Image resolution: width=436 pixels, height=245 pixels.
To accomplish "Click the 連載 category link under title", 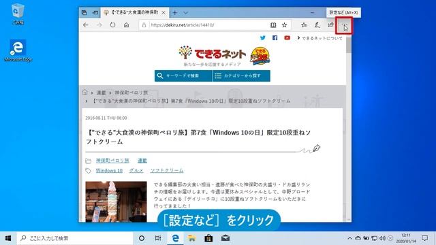I will [142, 161].
